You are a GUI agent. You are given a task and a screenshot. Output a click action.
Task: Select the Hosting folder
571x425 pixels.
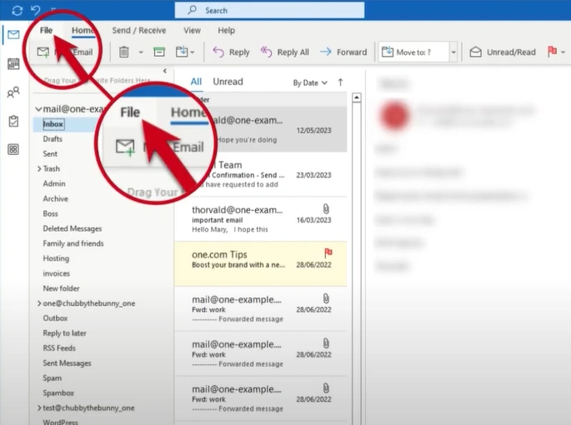[x=56, y=258]
